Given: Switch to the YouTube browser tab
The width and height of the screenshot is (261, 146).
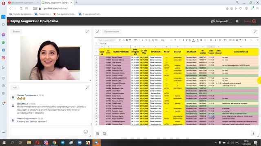Looking at the screenshot, I should [x=23, y=3].
